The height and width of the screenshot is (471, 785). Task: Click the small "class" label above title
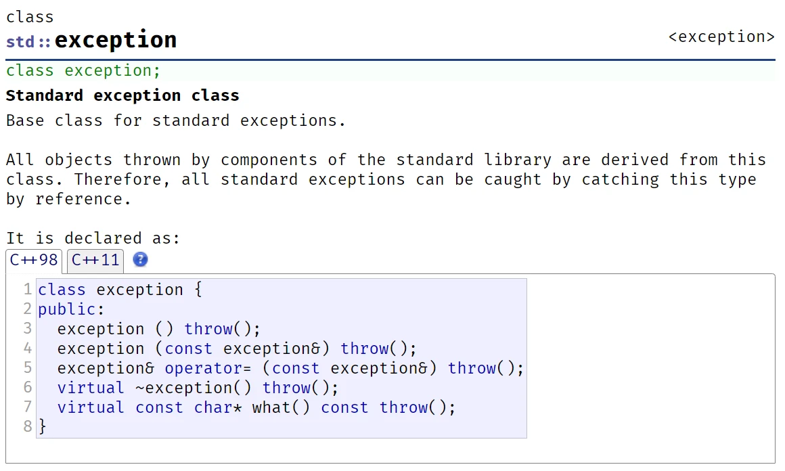pyautogui.click(x=30, y=17)
